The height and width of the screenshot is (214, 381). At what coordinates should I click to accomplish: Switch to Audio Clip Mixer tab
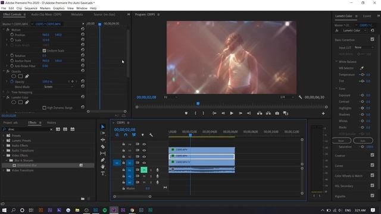coord(46,14)
